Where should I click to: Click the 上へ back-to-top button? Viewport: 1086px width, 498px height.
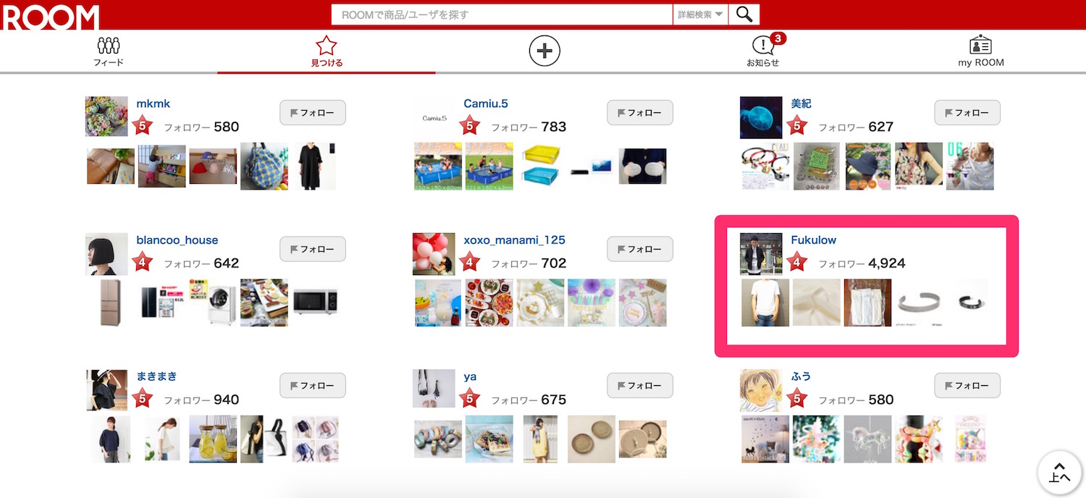(x=1060, y=472)
